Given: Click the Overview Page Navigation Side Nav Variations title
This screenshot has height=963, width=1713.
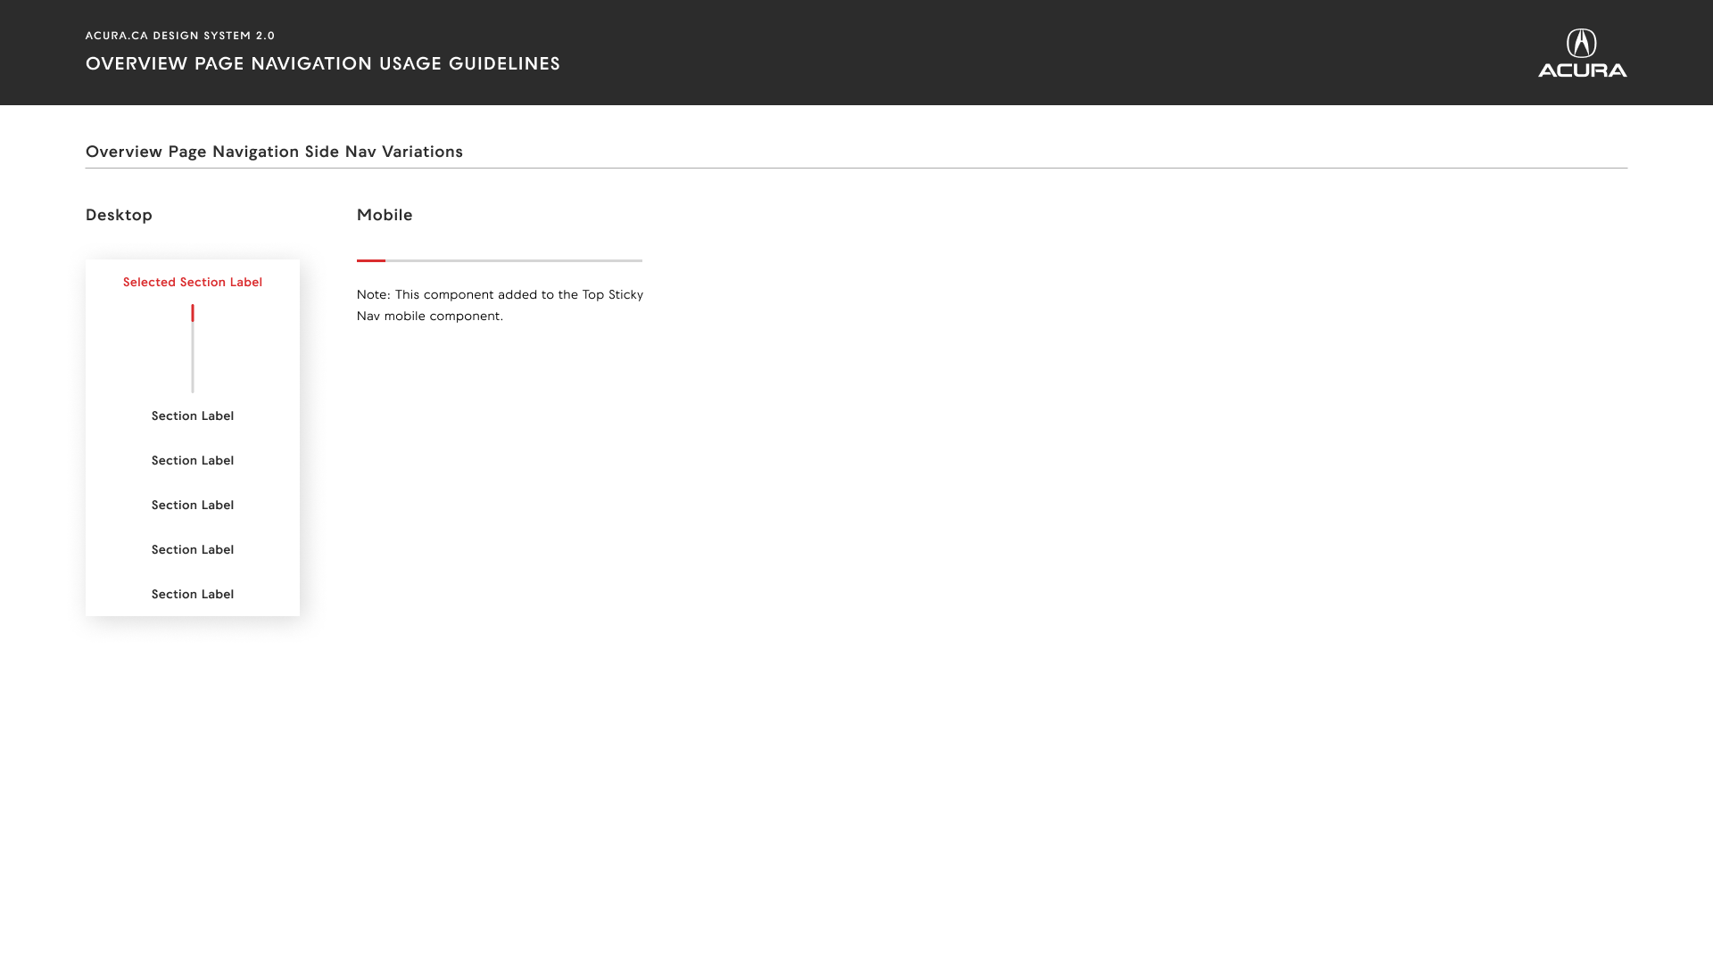Looking at the screenshot, I should (274, 152).
